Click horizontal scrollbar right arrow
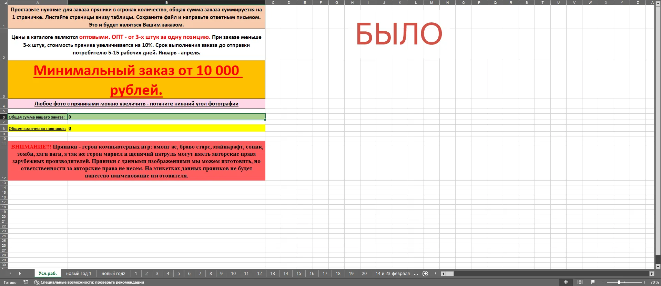 tap(652, 274)
